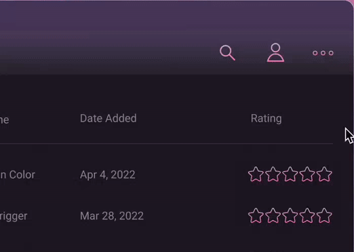Click the partially visible name column header
The width and height of the screenshot is (354, 252).
point(4,120)
